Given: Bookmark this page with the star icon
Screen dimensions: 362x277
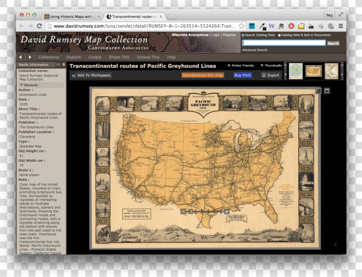Looking at the screenshot, I should coord(241,26).
